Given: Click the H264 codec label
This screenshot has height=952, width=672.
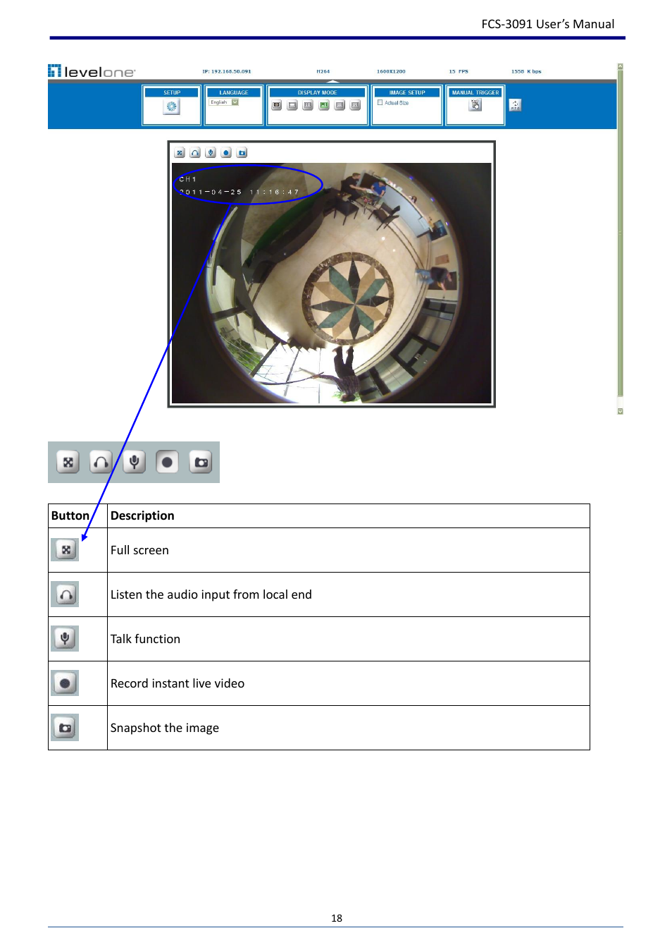Looking at the screenshot, I should 323,71.
